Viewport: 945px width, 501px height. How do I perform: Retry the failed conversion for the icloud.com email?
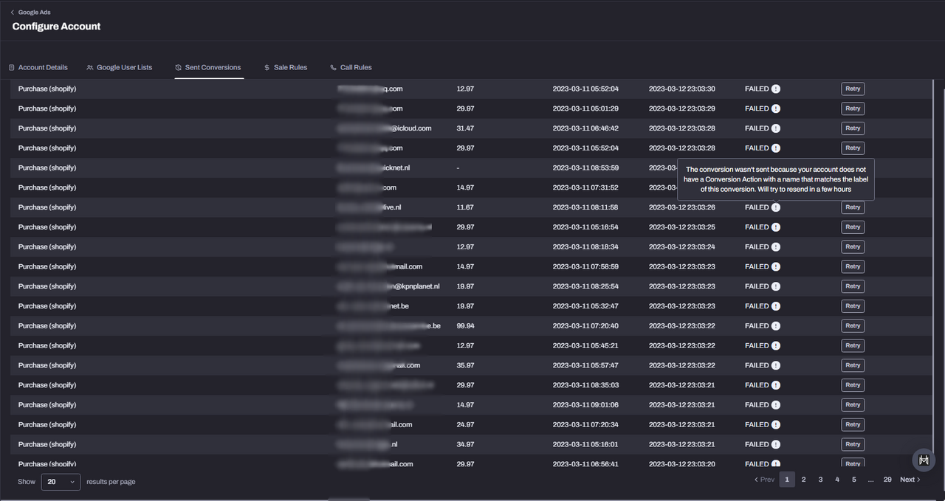click(x=853, y=128)
